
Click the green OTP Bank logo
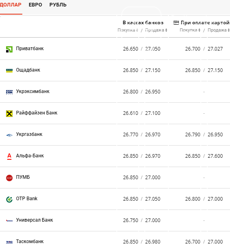click(x=9, y=199)
